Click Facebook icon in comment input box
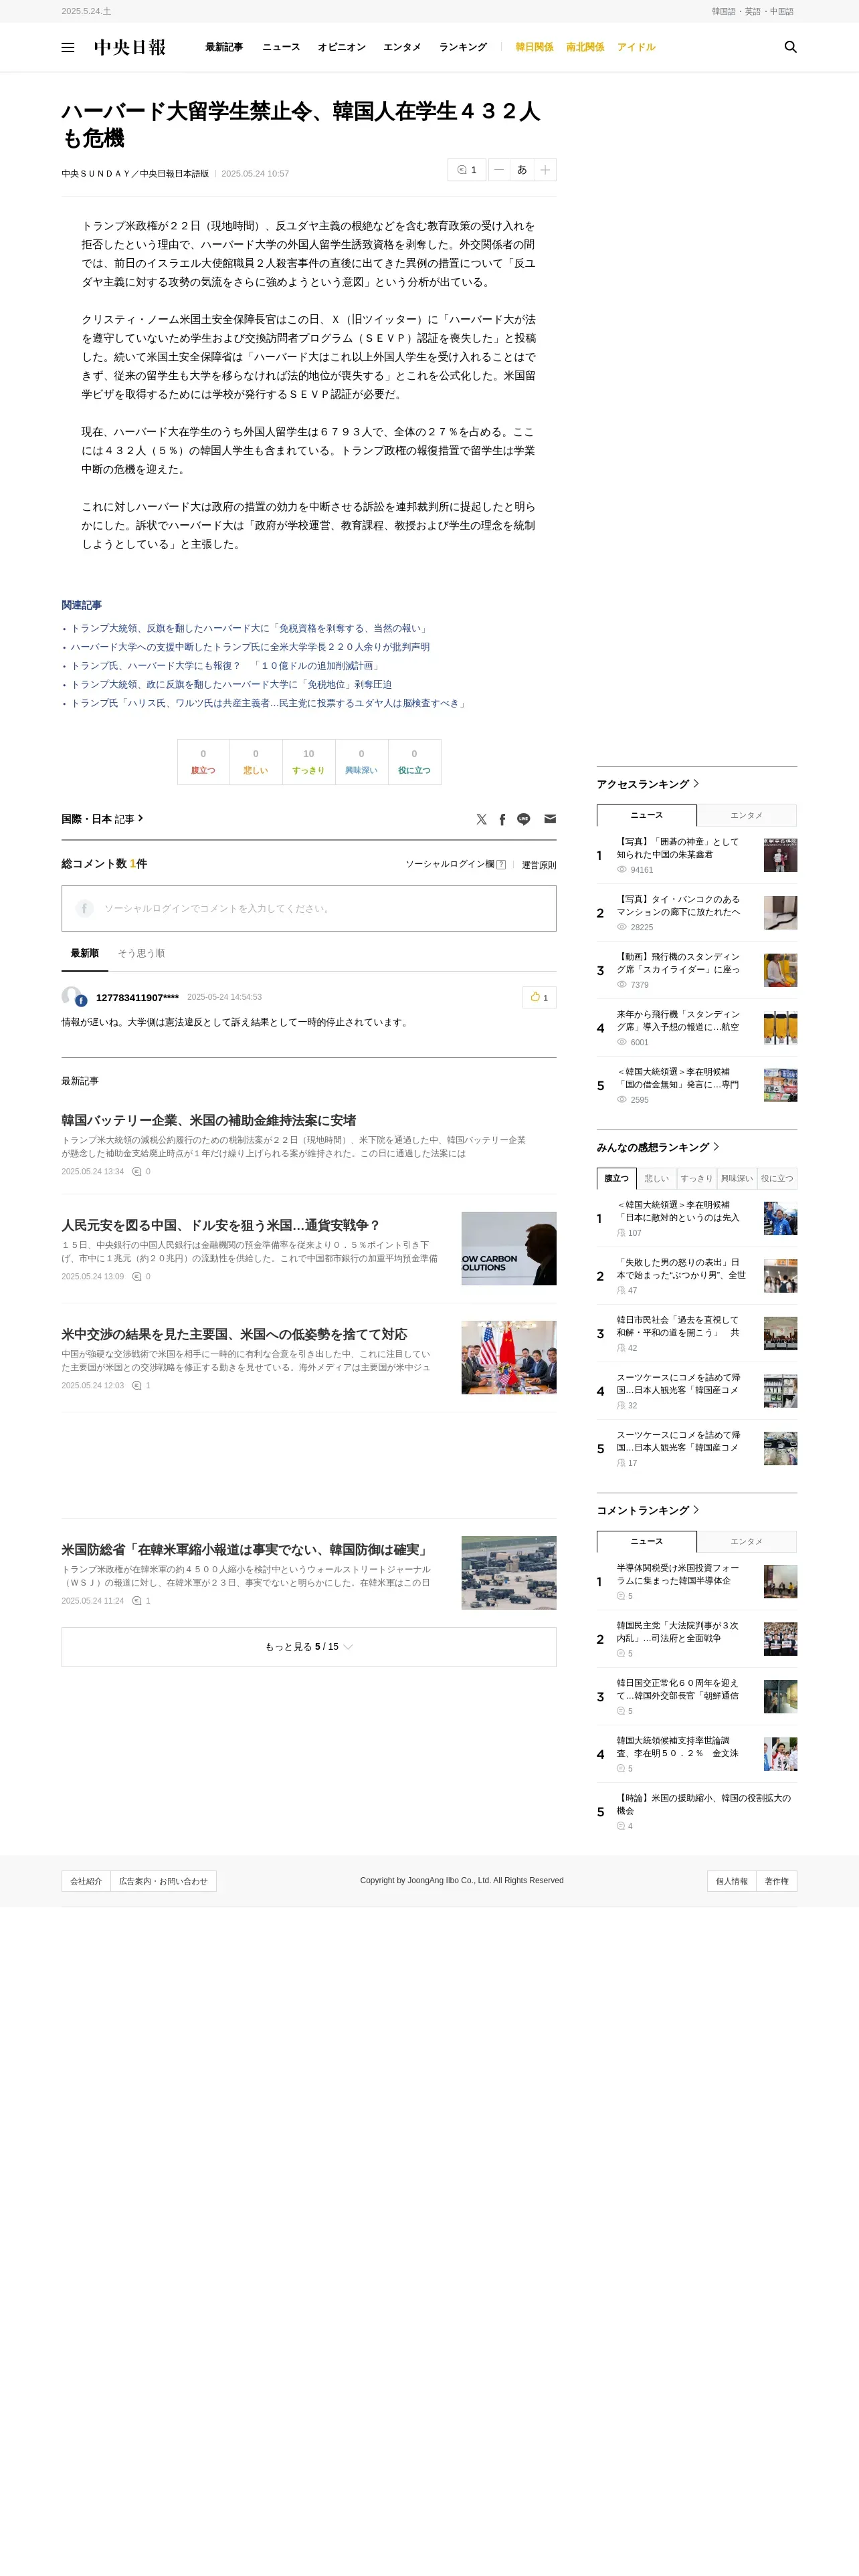This screenshot has width=859, height=2576. point(85,908)
